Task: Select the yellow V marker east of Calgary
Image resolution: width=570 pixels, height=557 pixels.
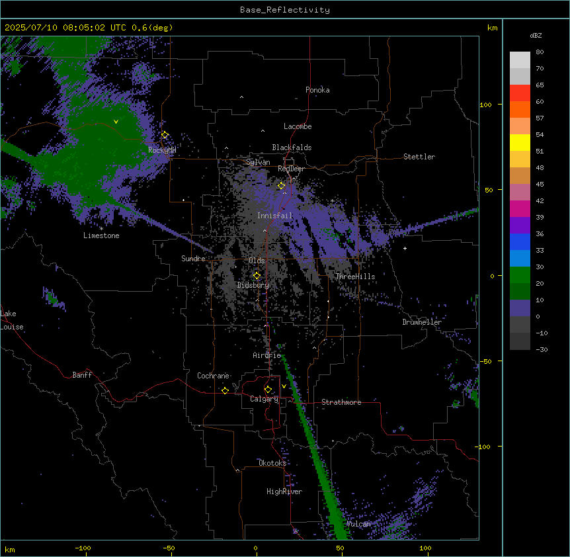Action: (284, 386)
